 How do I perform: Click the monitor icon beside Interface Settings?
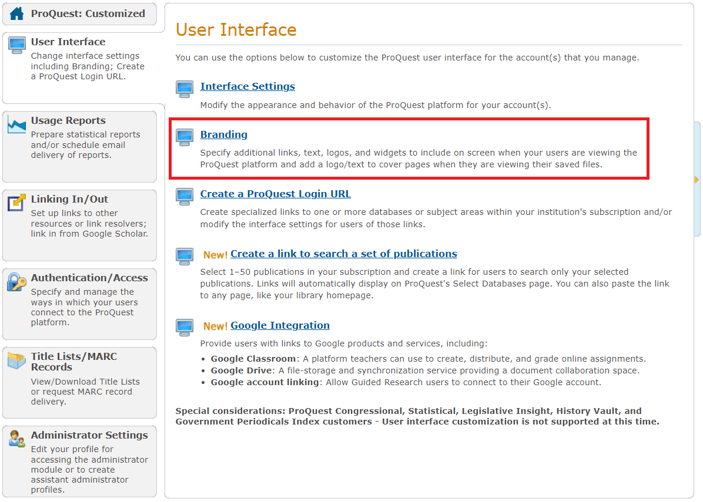pos(185,89)
